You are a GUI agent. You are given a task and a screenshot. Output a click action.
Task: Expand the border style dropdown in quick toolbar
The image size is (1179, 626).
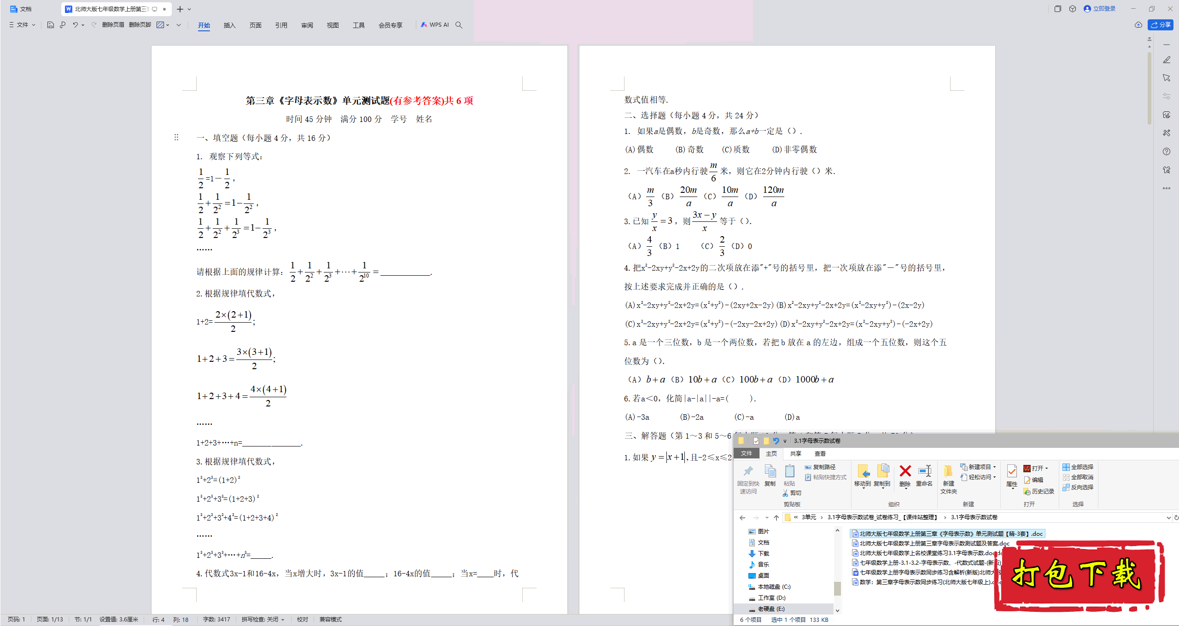[x=168, y=25]
